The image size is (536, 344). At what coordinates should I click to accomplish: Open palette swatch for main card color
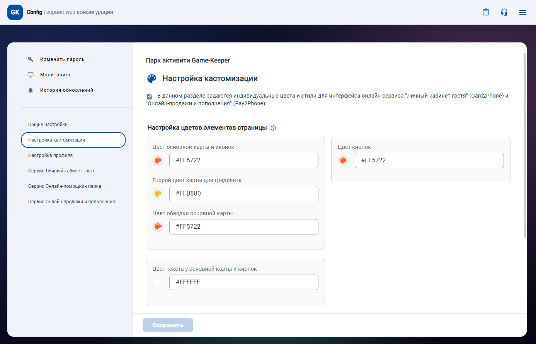(x=158, y=160)
